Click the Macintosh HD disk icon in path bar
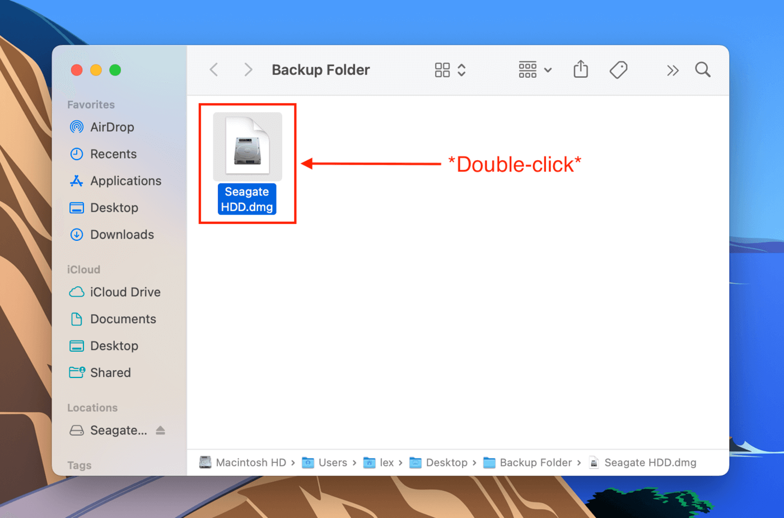 pyautogui.click(x=206, y=462)
